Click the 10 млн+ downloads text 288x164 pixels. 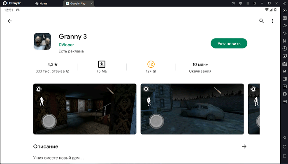200,64
